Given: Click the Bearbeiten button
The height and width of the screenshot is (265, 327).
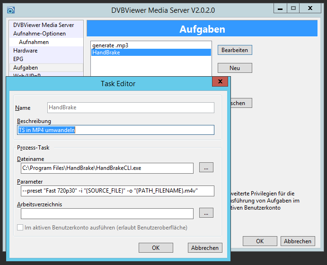Looking at the screenshot, I should pos(235,50).
